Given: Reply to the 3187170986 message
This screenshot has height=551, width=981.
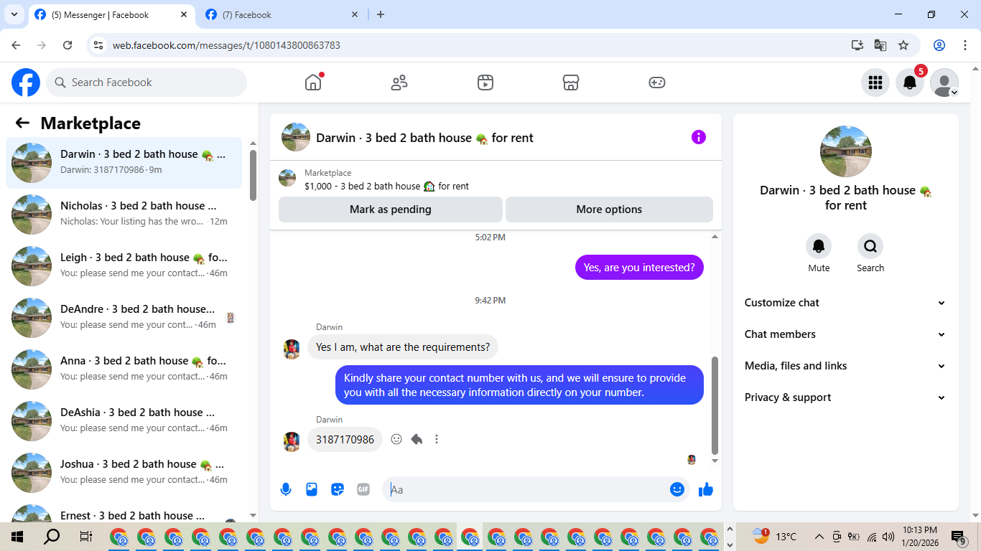Looking at the screenshot, I should 417,439.
